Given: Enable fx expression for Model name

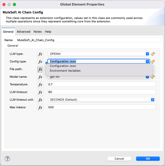Looking at the screenshot, I should 40,77.
